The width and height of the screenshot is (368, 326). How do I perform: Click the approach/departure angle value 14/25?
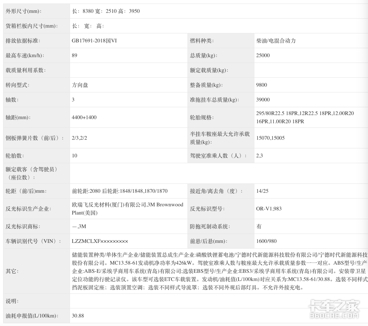coord(262,191)
